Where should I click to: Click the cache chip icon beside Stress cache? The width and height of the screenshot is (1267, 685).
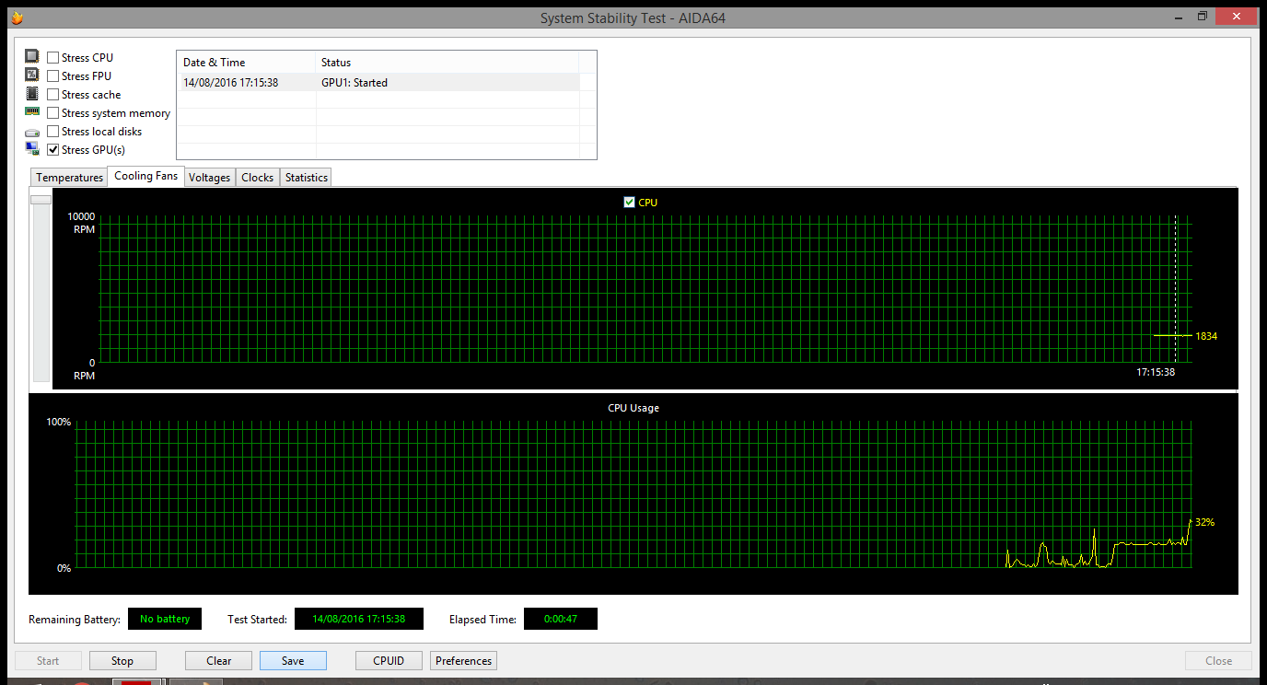coord(32,94)
